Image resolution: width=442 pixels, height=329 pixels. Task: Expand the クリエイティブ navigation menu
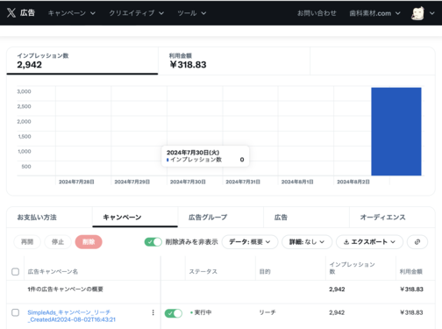coord(137,13)
